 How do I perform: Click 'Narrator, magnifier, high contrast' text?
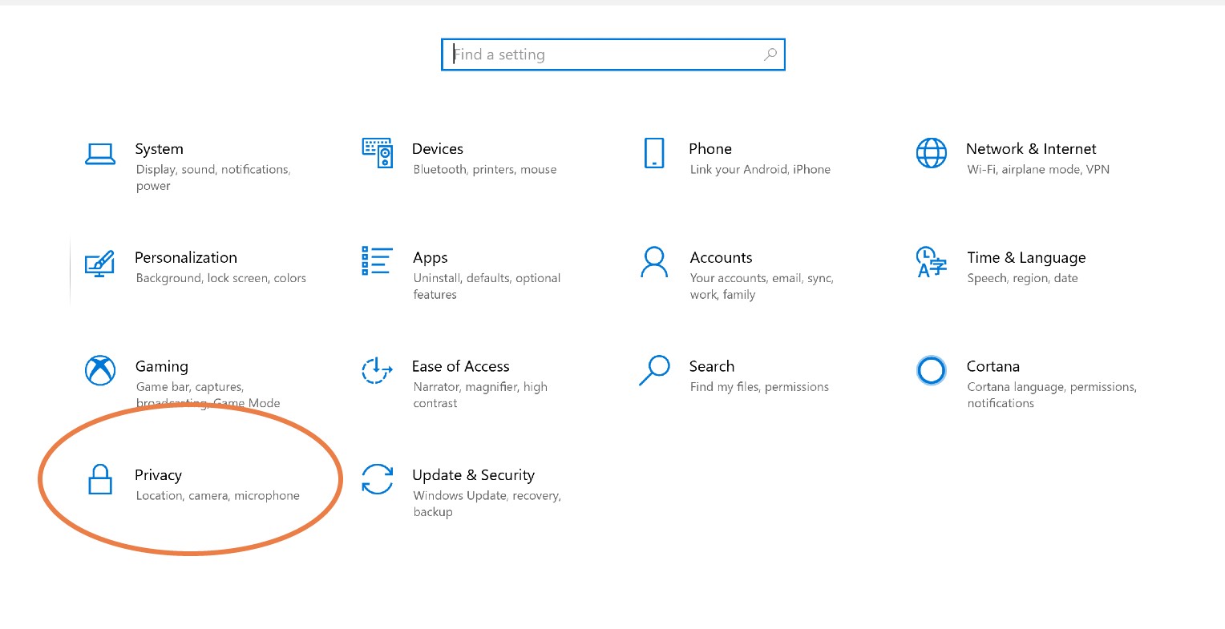tap(480, 395)
